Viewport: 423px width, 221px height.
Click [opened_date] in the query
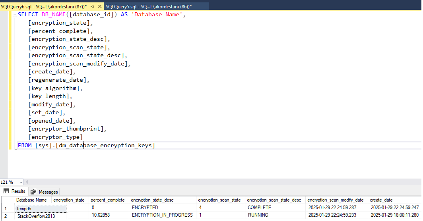pyautogui.click(x=50, y=121)
